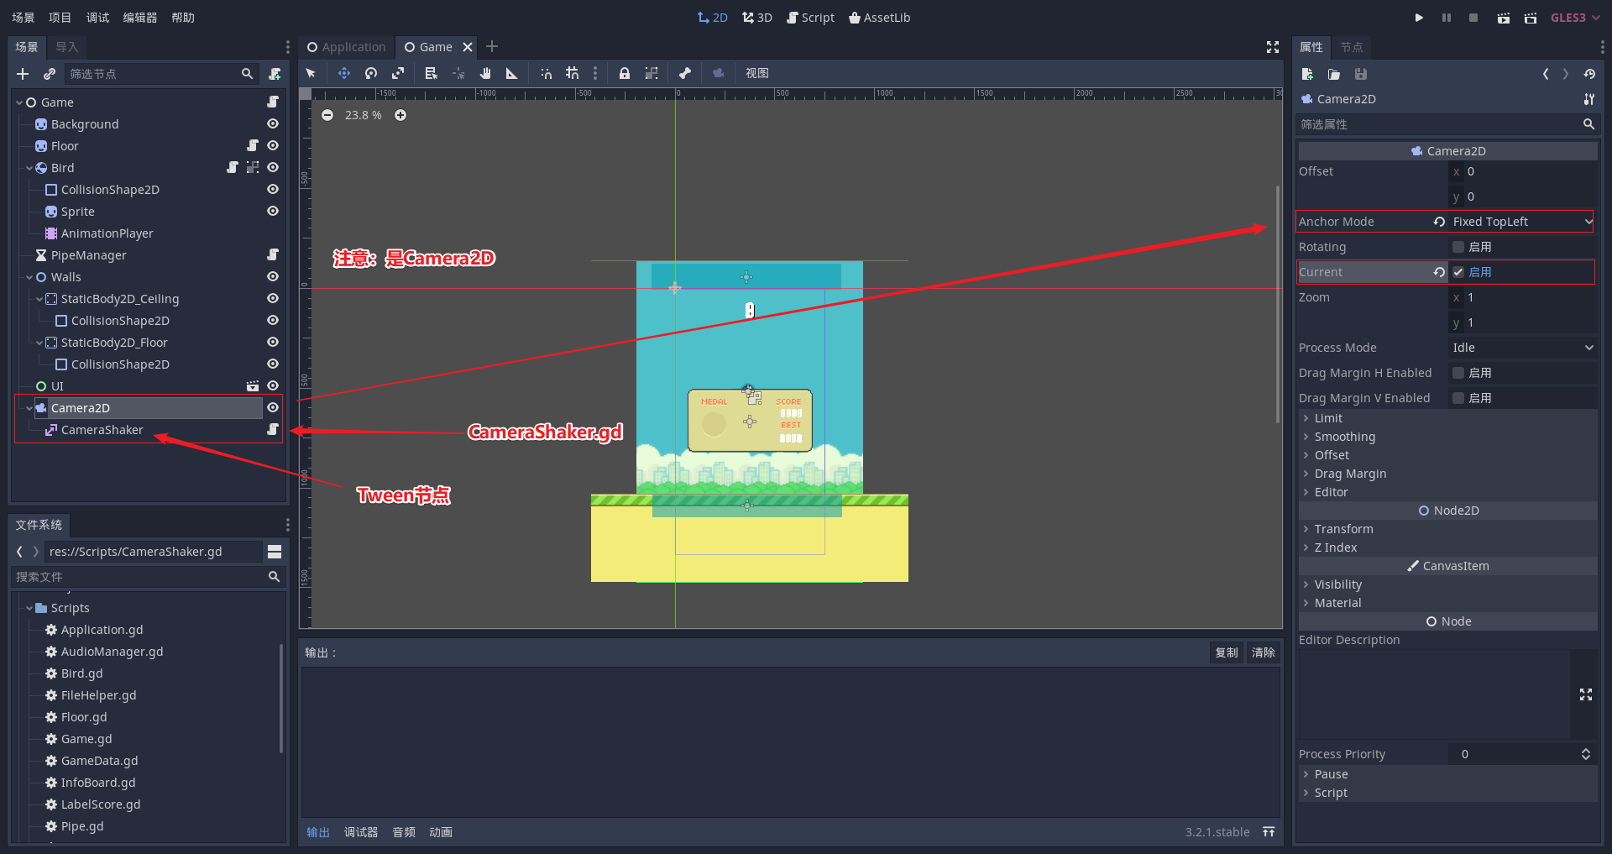This screenshot has height=854, width=1612.
Task: Open the 项目 menu
Action: [x=60, y=18]
